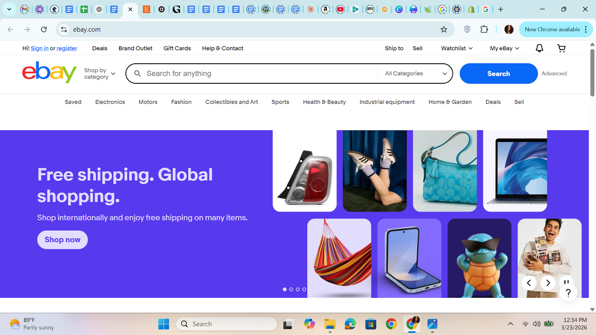Select the first carousel indicator dot

pos(285,289)
